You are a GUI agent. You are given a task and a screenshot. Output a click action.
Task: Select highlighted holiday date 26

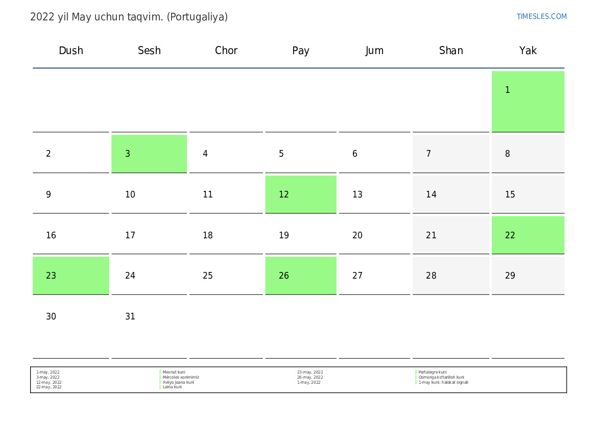point(300,276)
